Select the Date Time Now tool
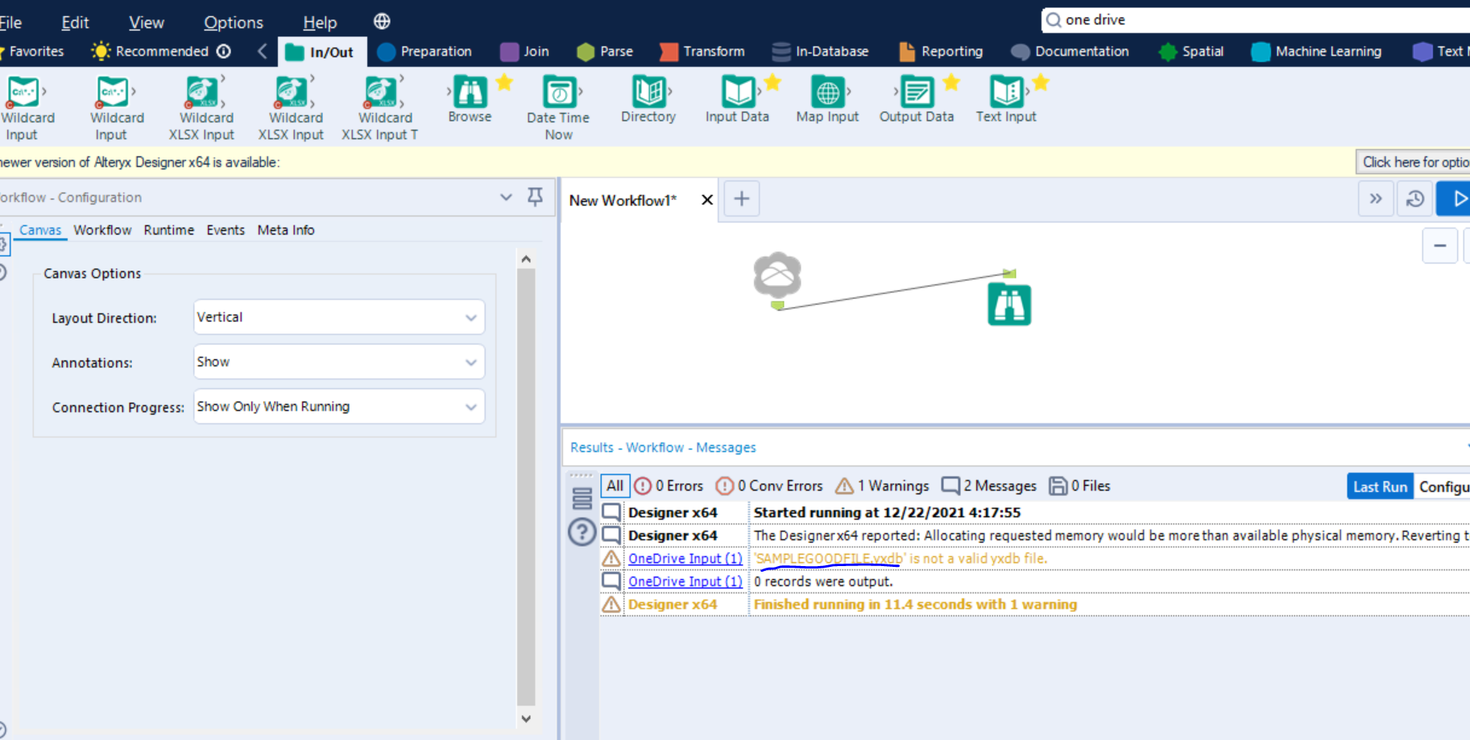The image size is (1470, 740). click(x=558, y=108)
